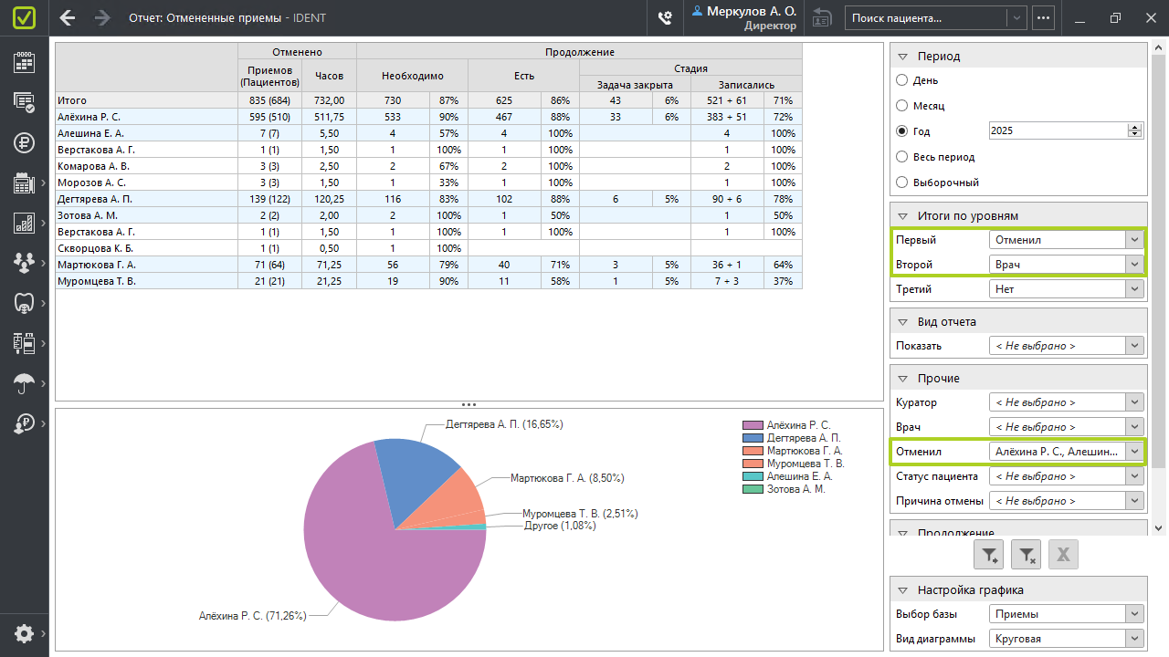1169x657 pixels.
Task: Apply filter with the funnel arrow button
Action: [x=989, y=554]
